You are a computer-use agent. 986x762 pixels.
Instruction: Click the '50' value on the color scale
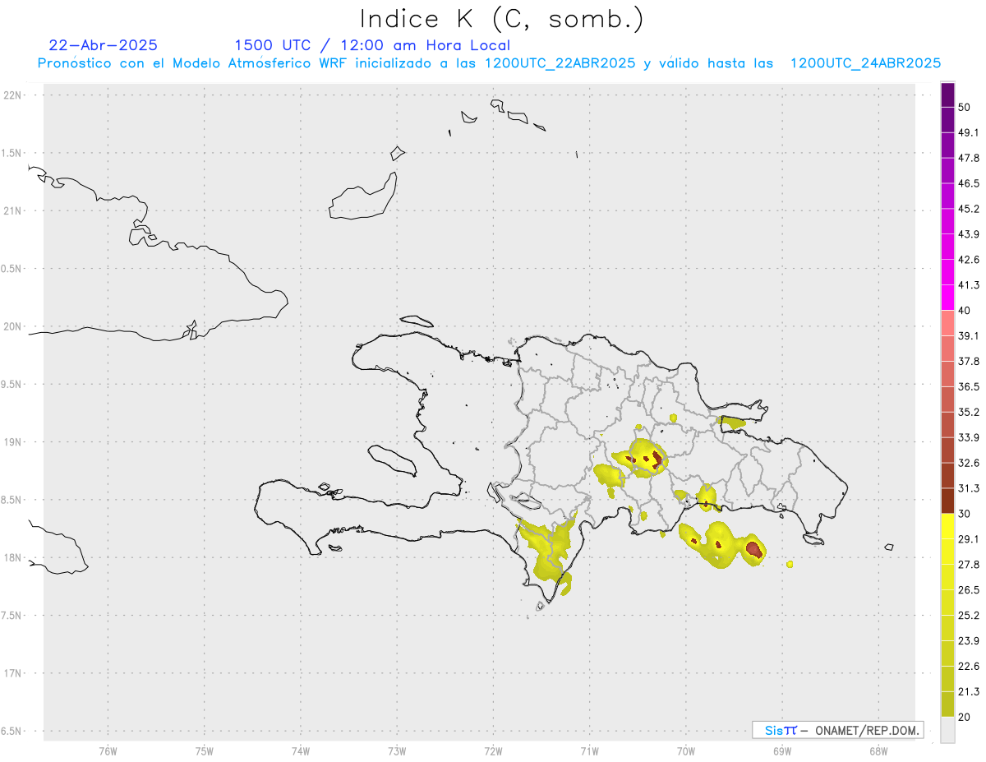click(965, 107)
